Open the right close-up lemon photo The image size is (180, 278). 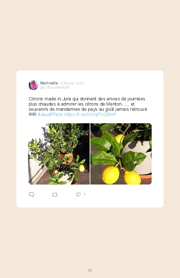121,154
